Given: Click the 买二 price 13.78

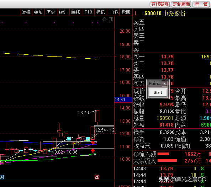Looking at the screenshot, I should (167, 63).
